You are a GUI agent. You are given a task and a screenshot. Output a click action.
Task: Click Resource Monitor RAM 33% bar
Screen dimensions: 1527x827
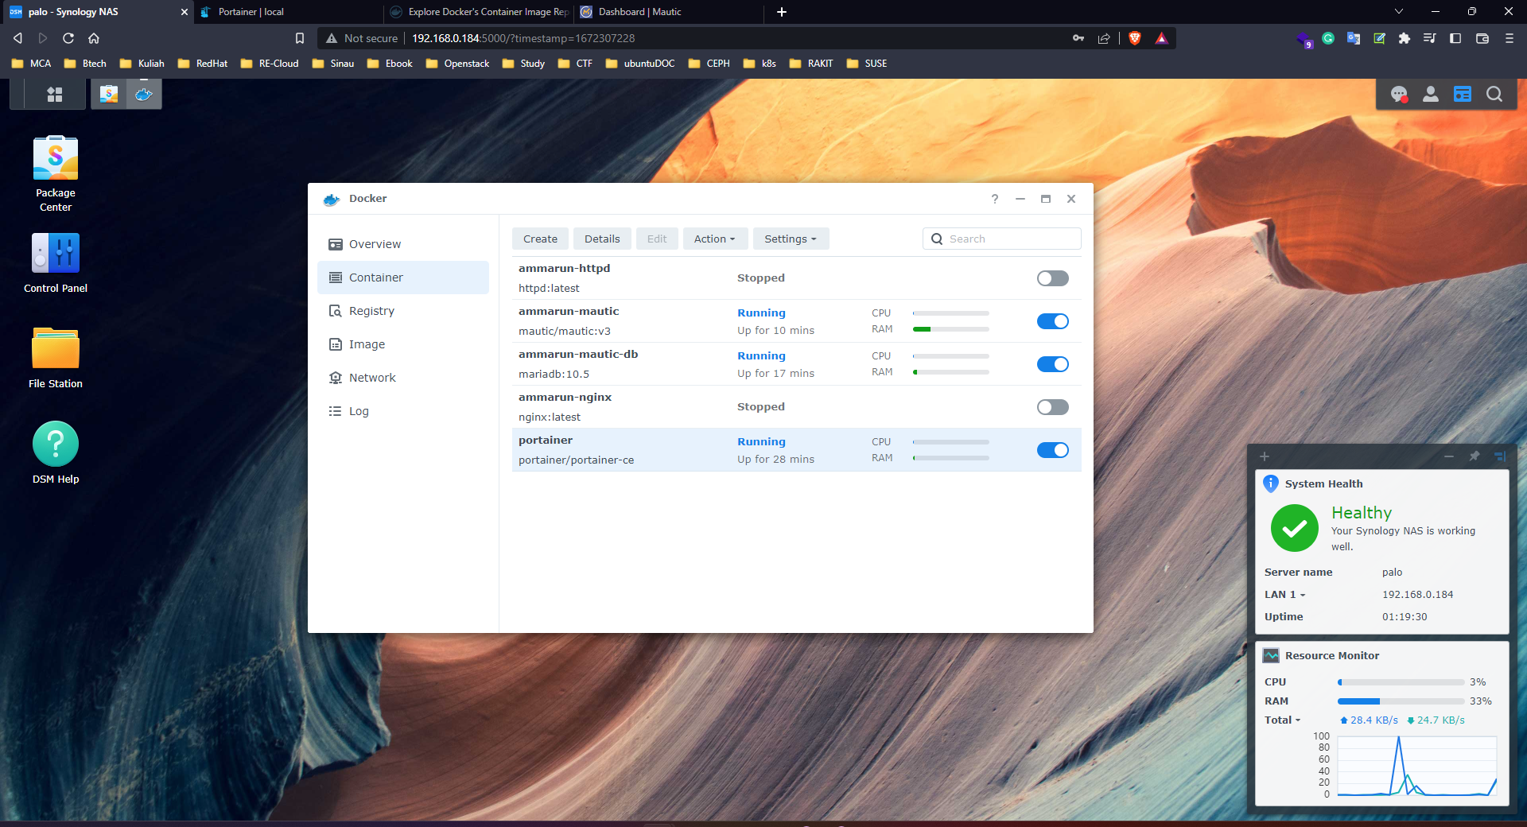[x=1401, y=701]
